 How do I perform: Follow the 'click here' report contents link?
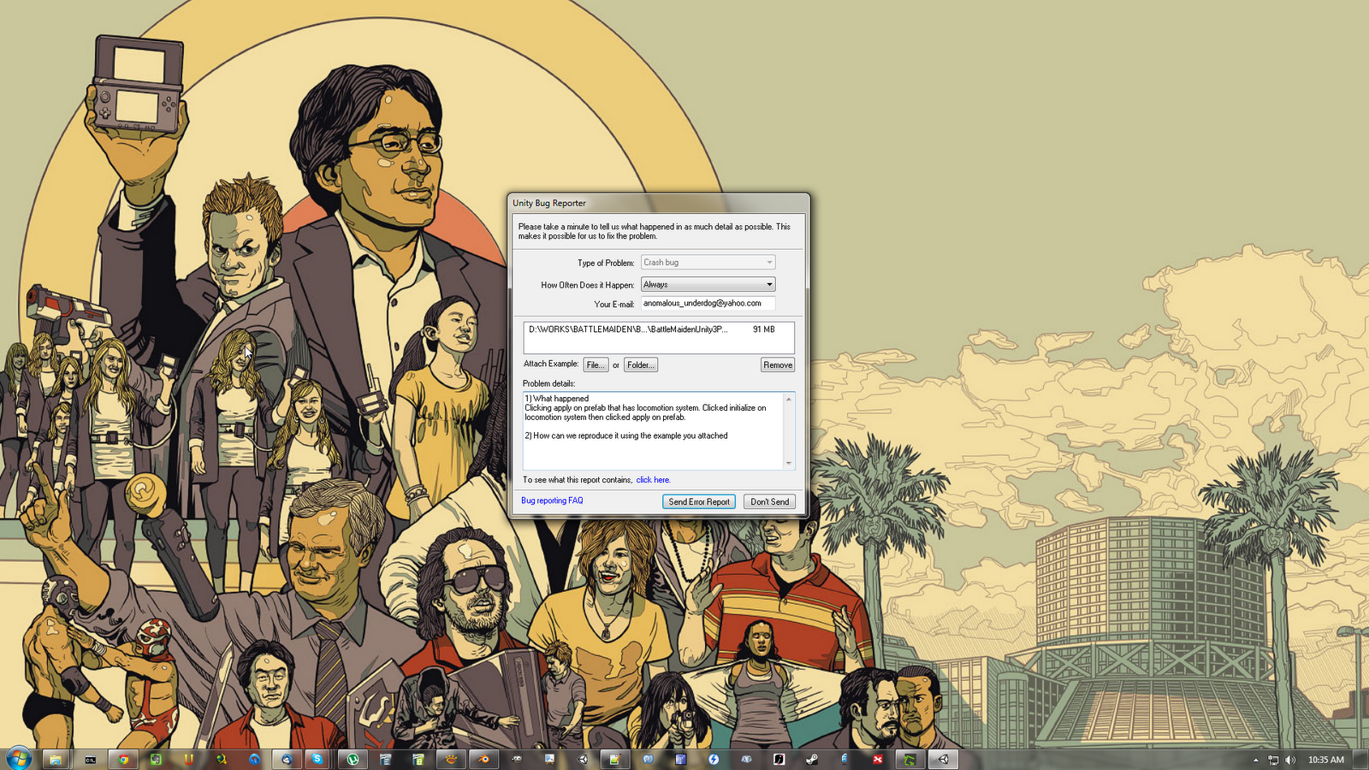[x=653, y=480]
